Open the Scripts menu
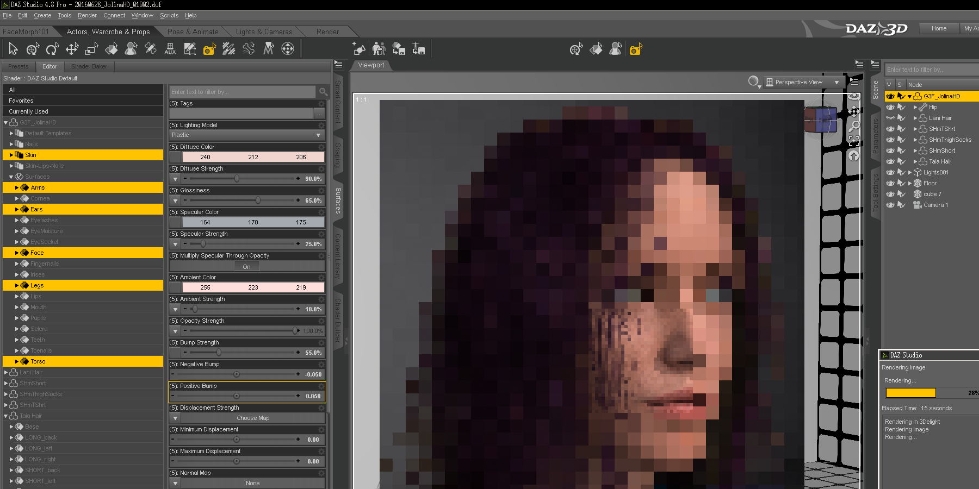979x489 pixels. pyautogui.click(x=169, y=15)
